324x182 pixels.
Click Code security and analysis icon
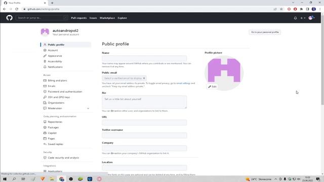45,158
